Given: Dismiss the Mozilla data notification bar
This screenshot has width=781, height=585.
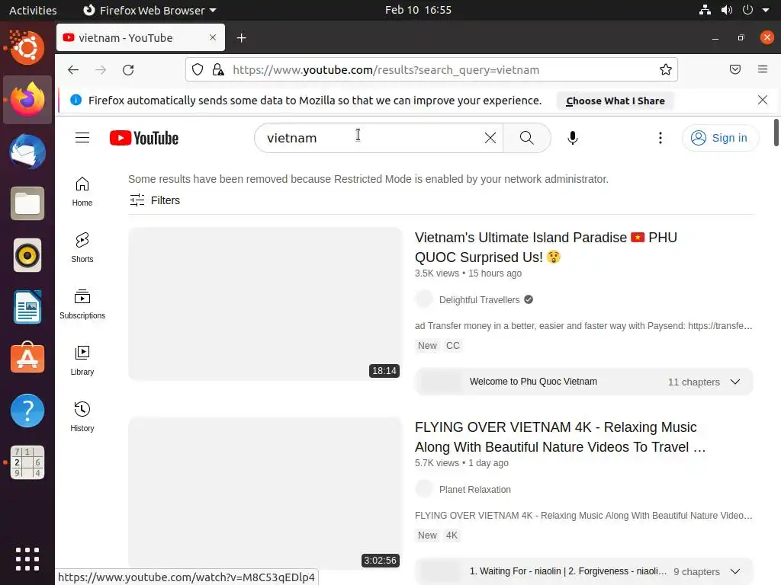Looking at the screenshot, I should (763, 100).
